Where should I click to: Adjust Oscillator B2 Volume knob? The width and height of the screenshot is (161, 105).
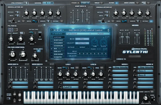point(116,13)
